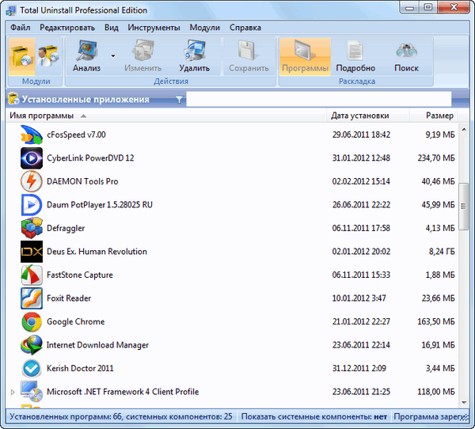Switch to the Подробно (Details) layout

[355, 53]
